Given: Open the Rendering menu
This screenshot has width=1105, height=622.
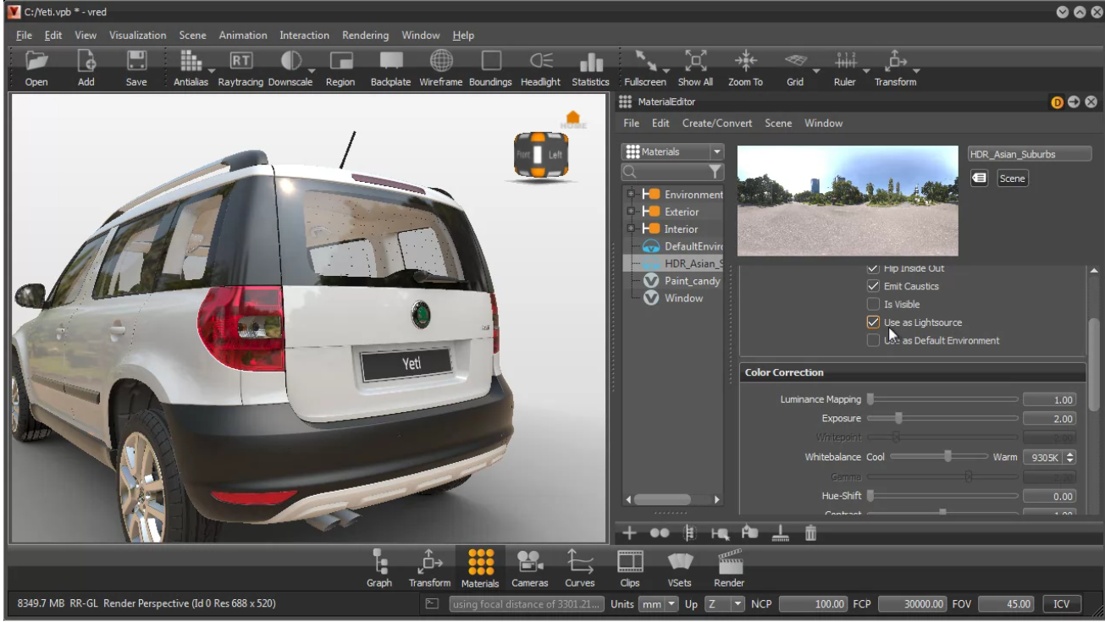Looking at the screenshot, I should click(x=365, y=36).
